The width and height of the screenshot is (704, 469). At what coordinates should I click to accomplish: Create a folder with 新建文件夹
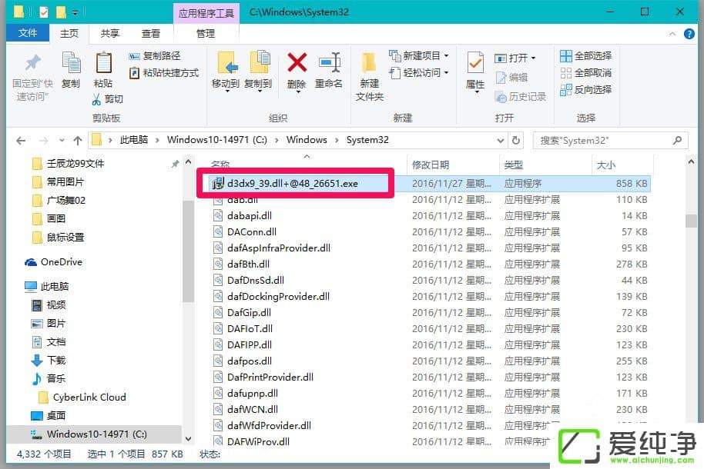[370, 76]
